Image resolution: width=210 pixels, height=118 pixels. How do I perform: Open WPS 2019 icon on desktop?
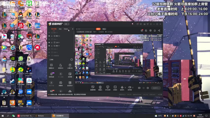pos(21,93)
